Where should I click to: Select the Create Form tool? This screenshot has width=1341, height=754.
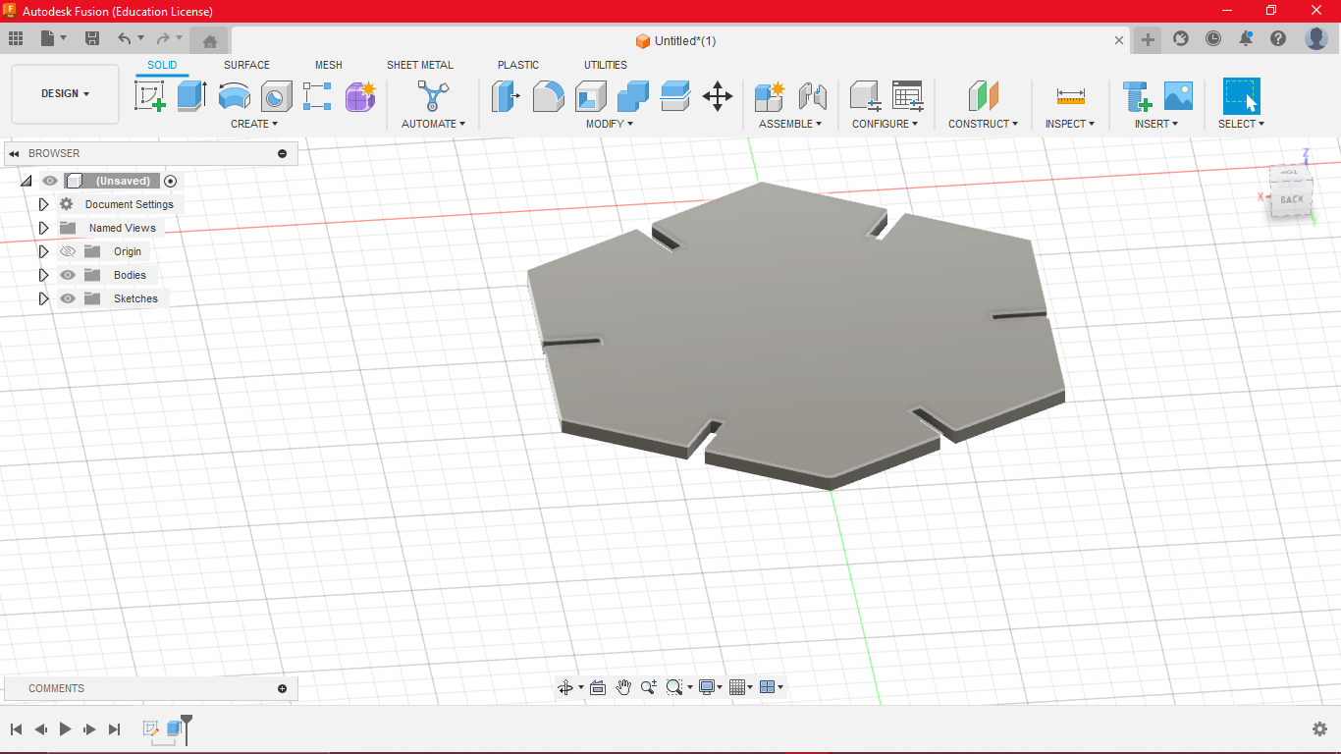[360, 96]
